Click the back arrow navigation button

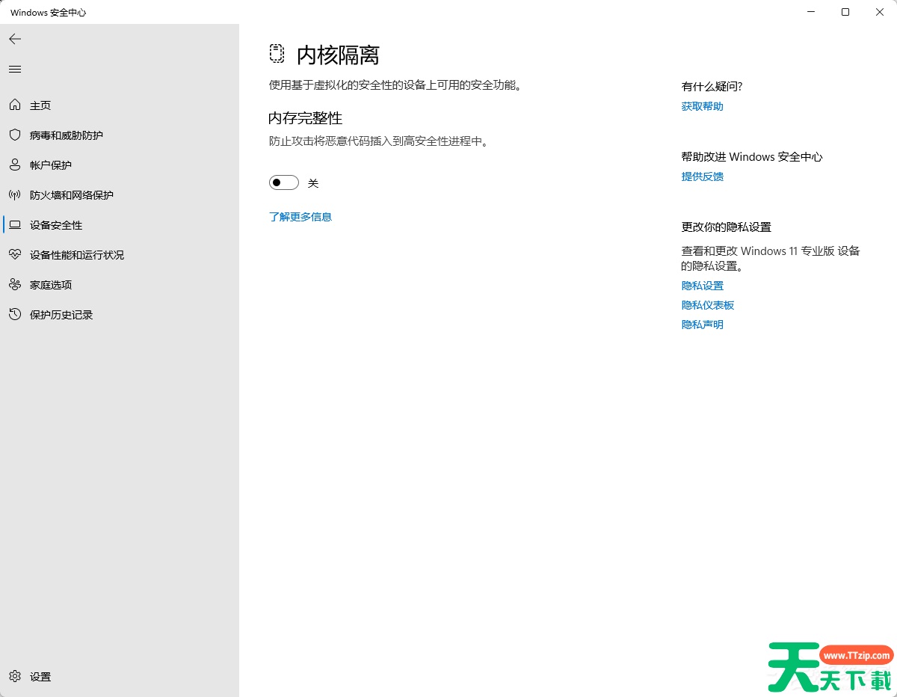click(x=14, y=38)
